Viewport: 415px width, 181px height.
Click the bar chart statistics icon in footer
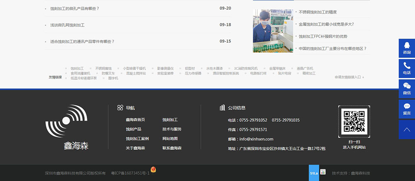pos(323,172)
